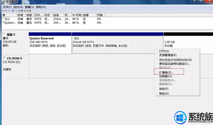The image size is (213, 125).
Task: Sort by the 开销 column header
Action: pyautogui.click(x=101, y=15)
